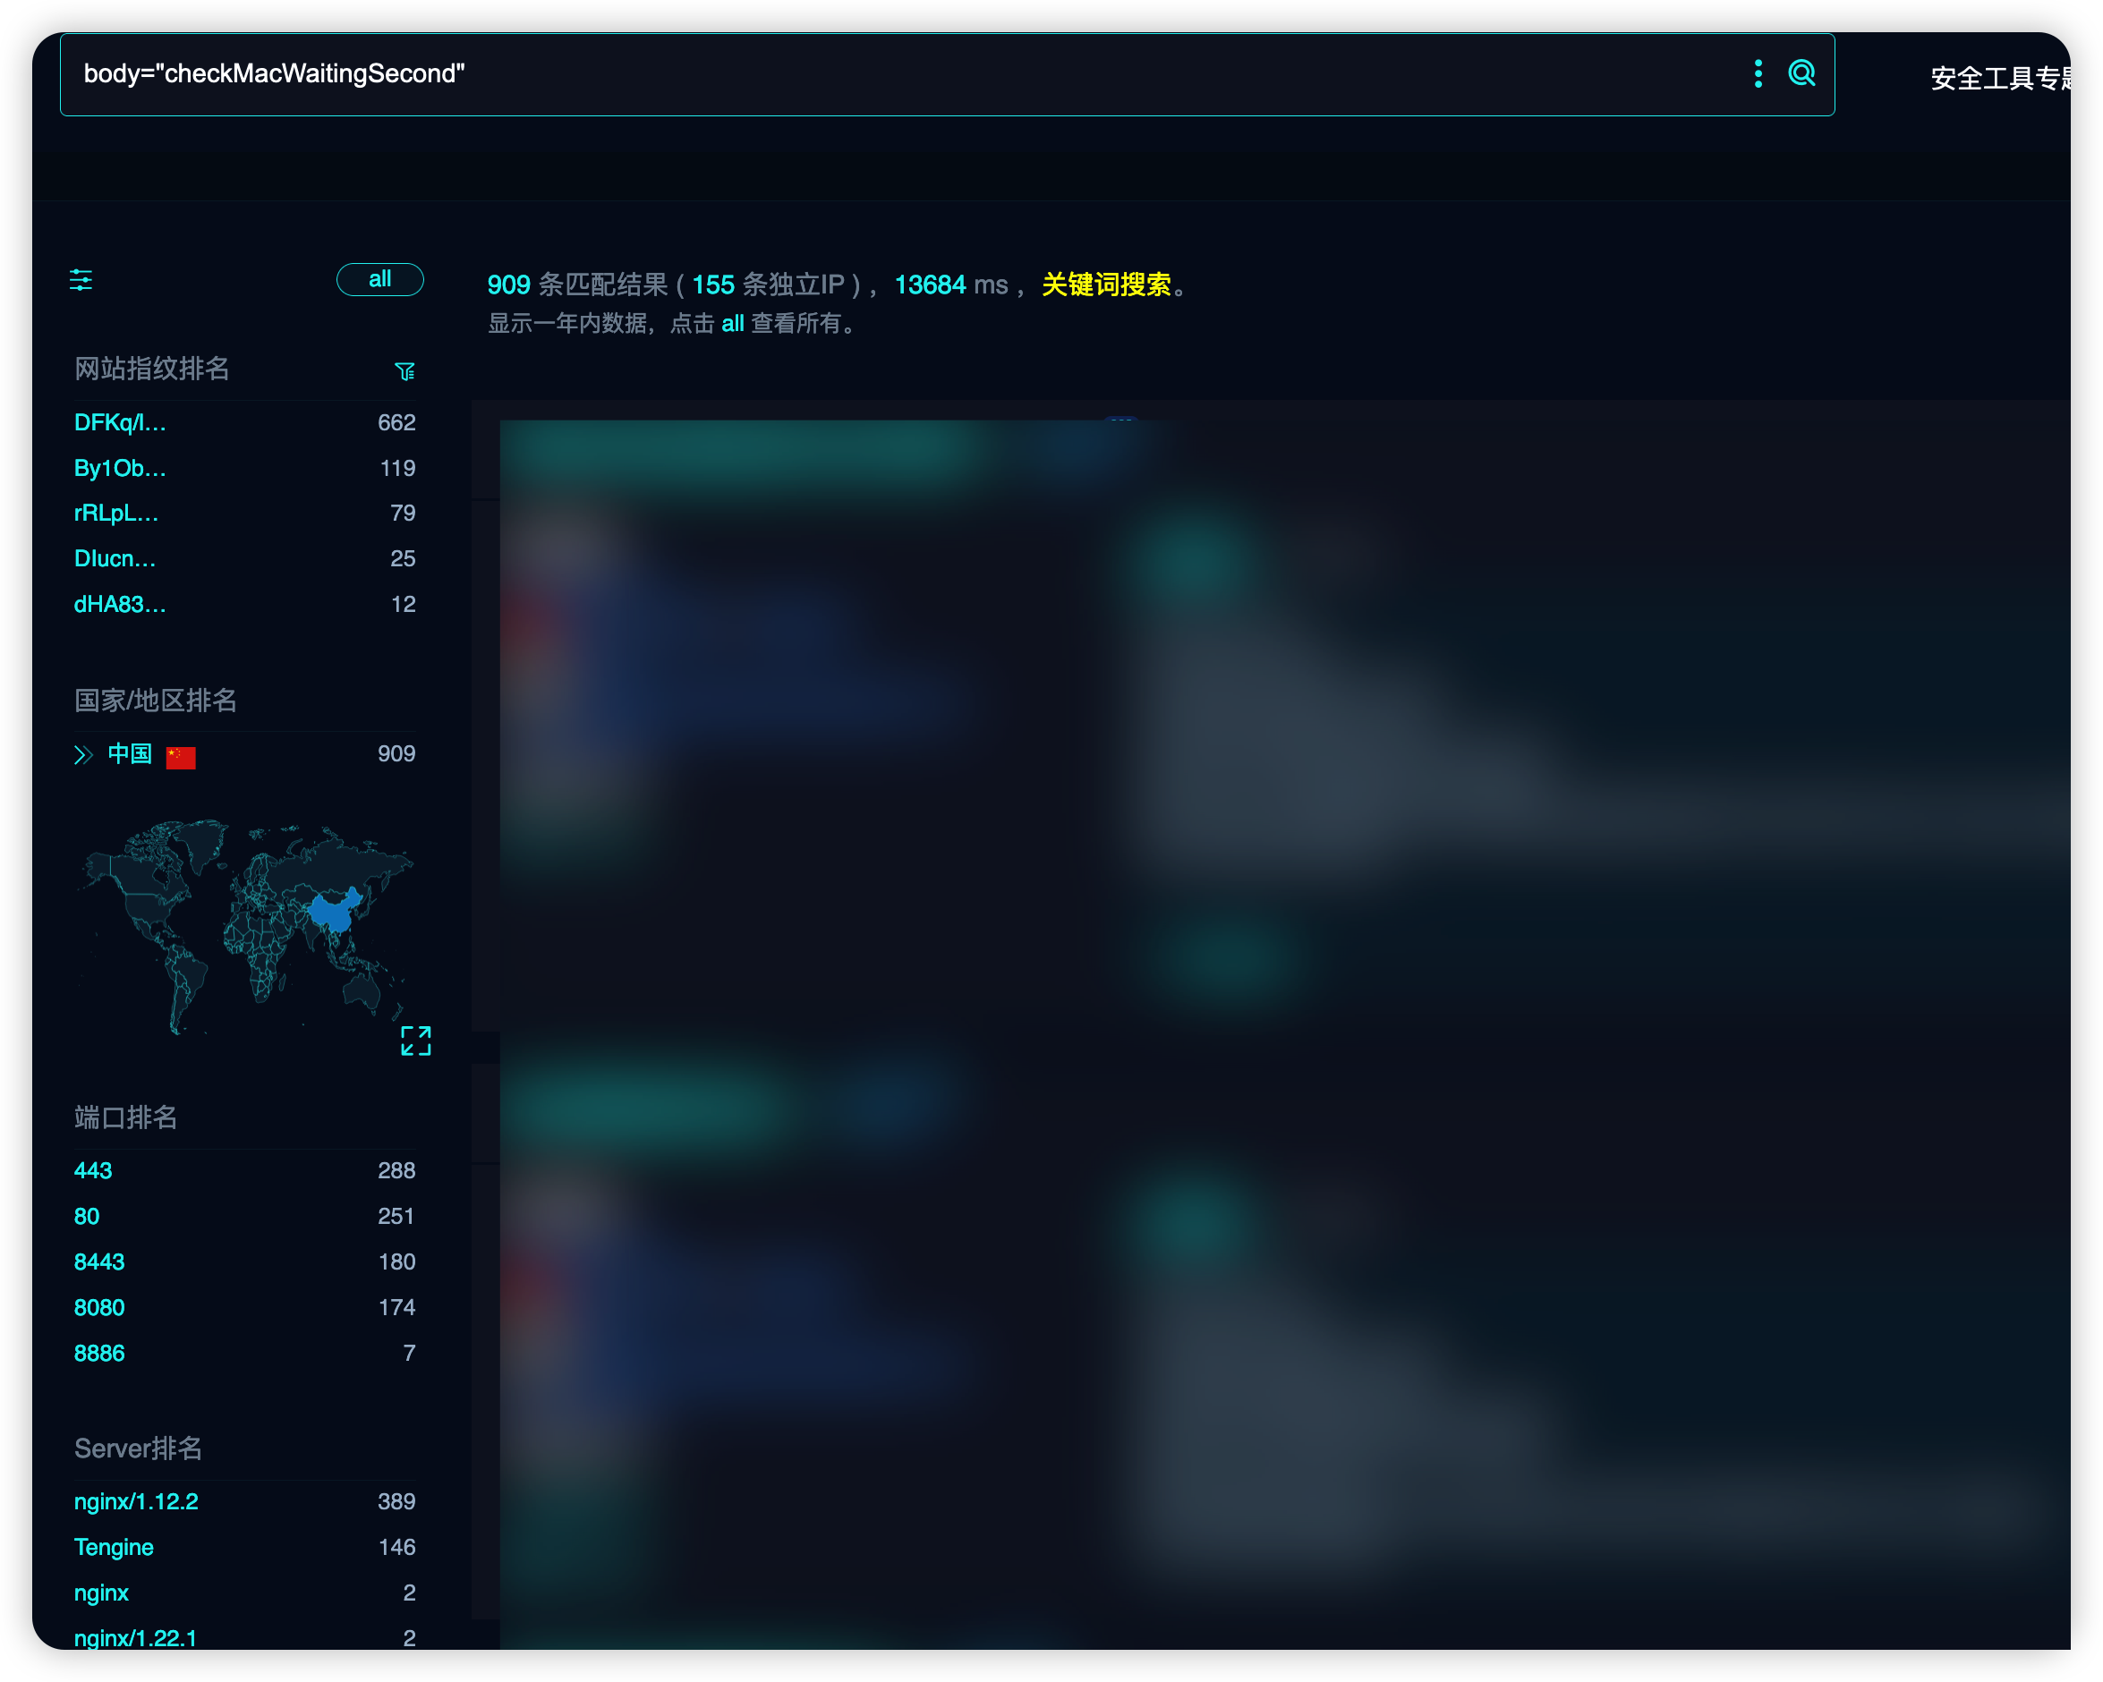This screenshot has width=2103, height=1682.
Task: Filter by DFKq/l fingerprint
Action: coord(120,422)
